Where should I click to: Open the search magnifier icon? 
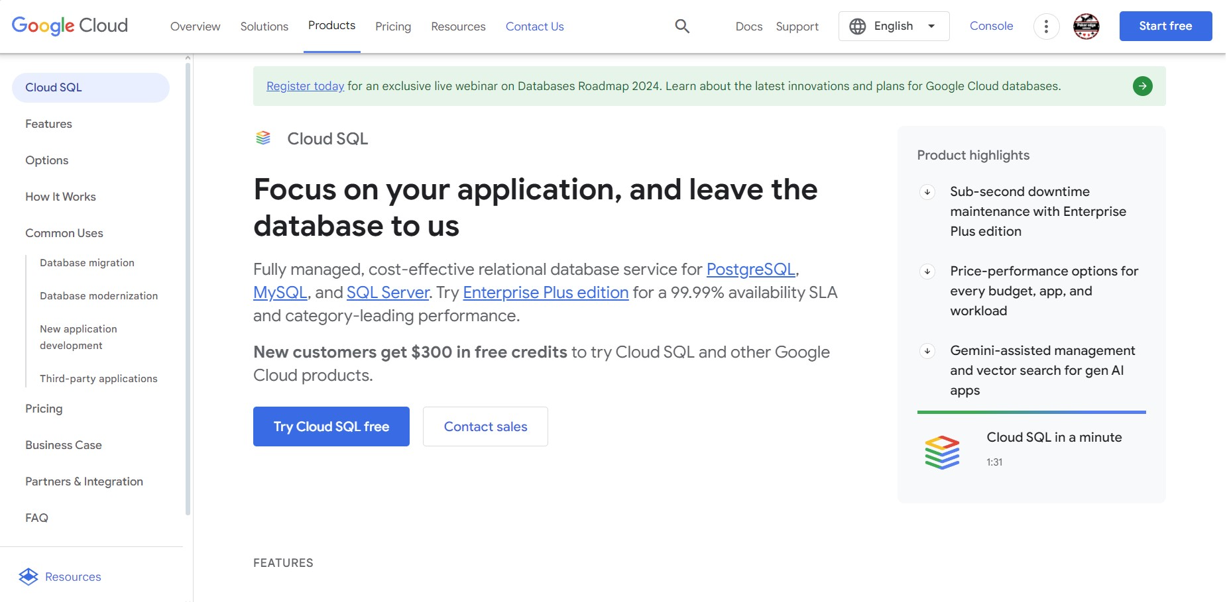[x=682, y=26]
